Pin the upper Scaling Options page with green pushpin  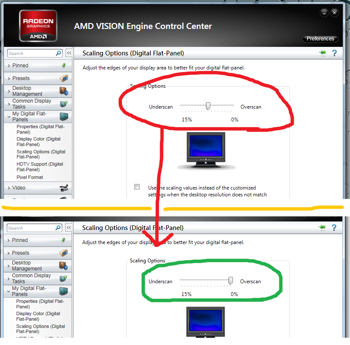(x=322, y=53)
